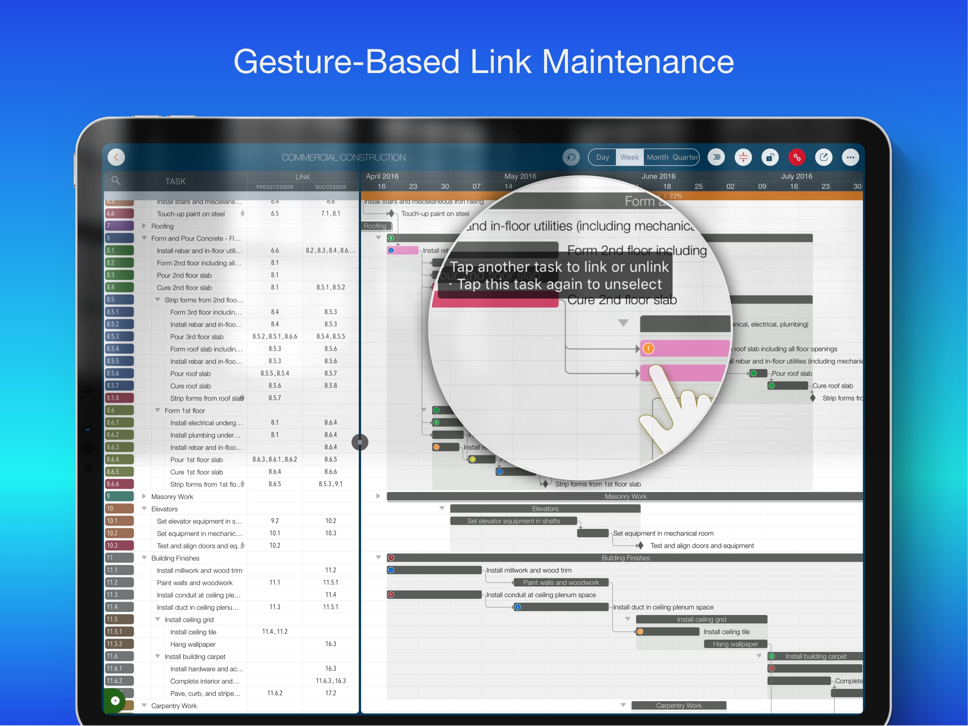Click the undo icon
This screenshot has height=726, width=968.
571,157
